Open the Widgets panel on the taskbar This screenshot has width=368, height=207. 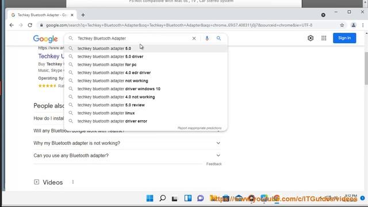tap(188, 198)
